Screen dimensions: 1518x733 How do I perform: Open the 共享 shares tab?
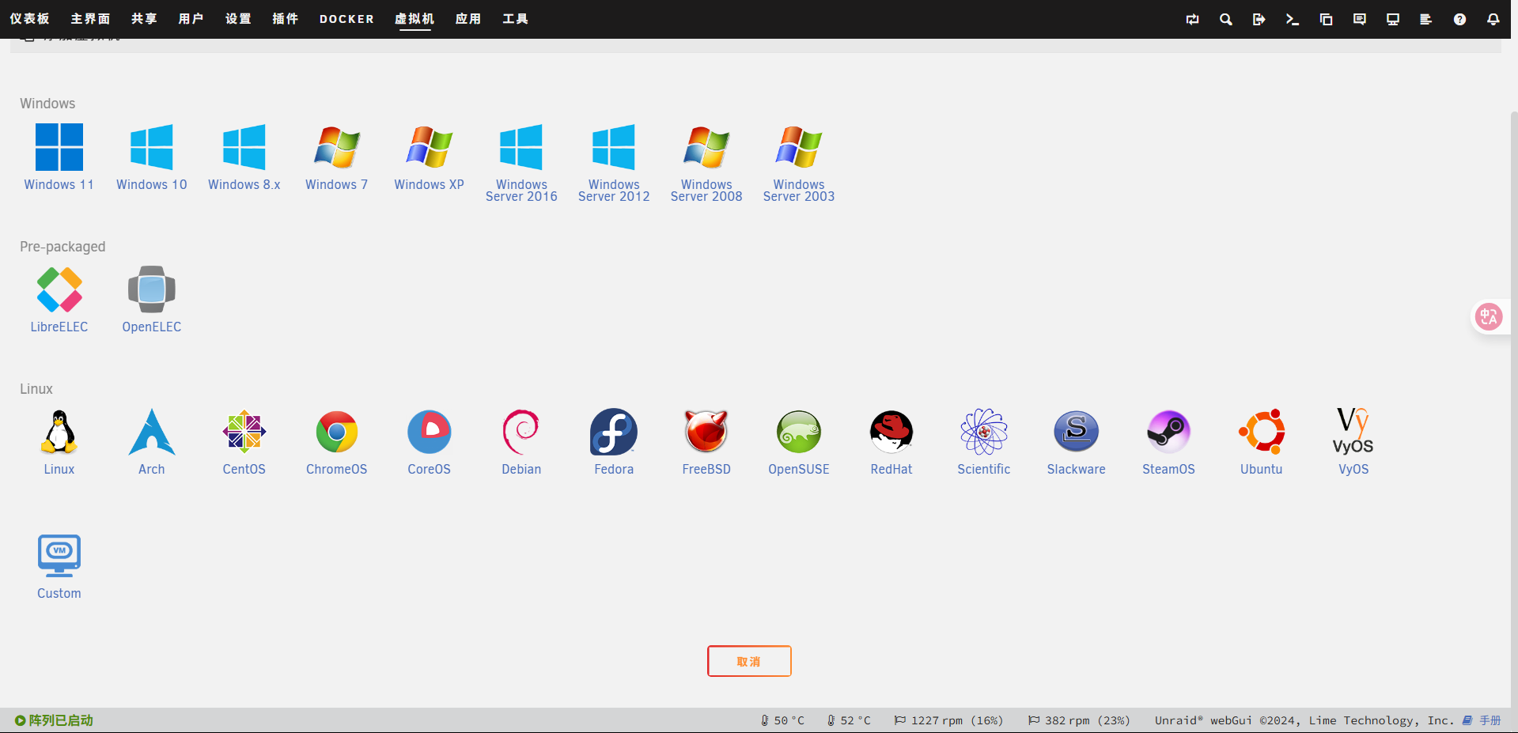click(144, 18)
